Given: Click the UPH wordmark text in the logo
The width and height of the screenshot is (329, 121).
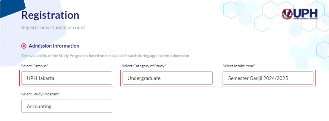Looking at the screenshot, I should point(305,13).
